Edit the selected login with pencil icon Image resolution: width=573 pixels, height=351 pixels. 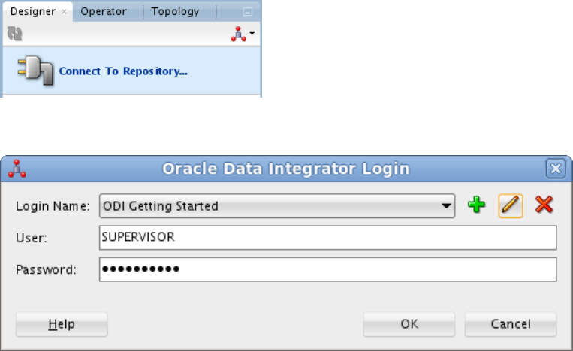[511, 205]
